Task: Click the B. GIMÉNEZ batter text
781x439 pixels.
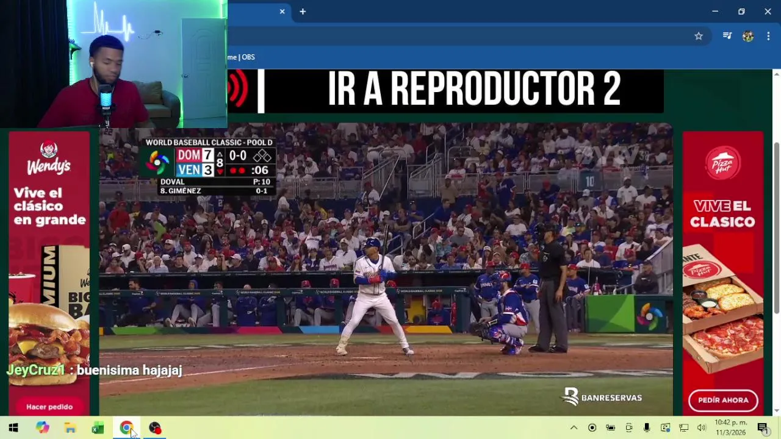Action: point(181,191)
